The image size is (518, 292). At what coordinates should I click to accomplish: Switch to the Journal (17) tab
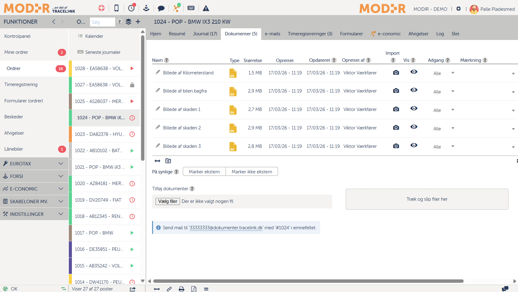point(205,34)
